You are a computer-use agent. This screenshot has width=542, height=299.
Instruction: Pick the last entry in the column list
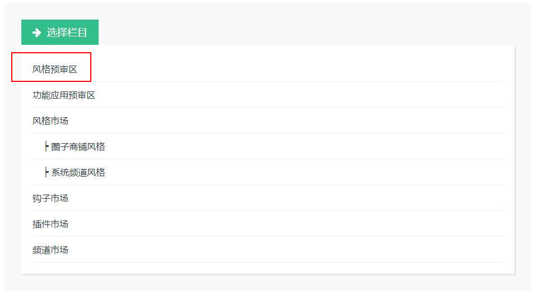tap(50, 250)
